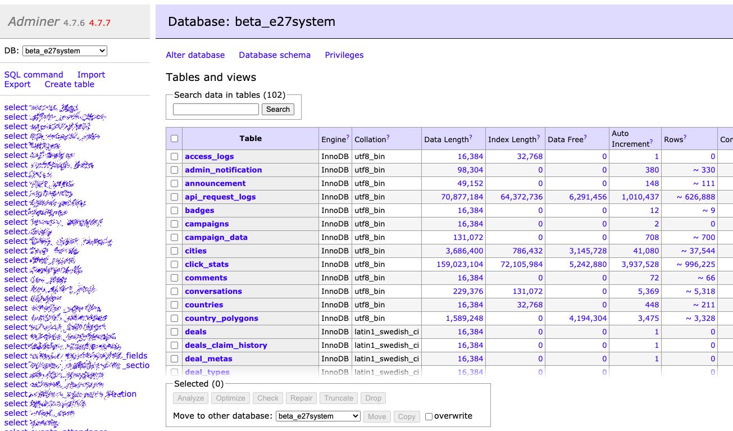Viewport: 733px width, 431px height.
Task: Focus the Search data in tables field
Action: 216,110
